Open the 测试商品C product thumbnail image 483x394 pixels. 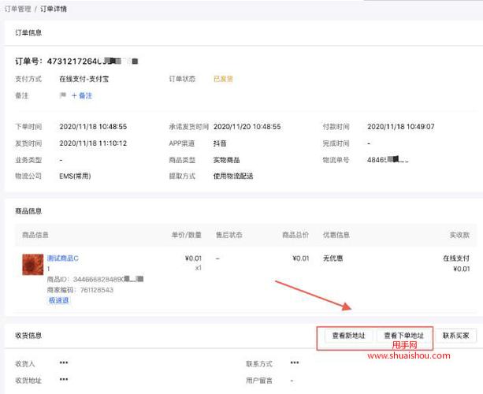click(x=32, y=264)
